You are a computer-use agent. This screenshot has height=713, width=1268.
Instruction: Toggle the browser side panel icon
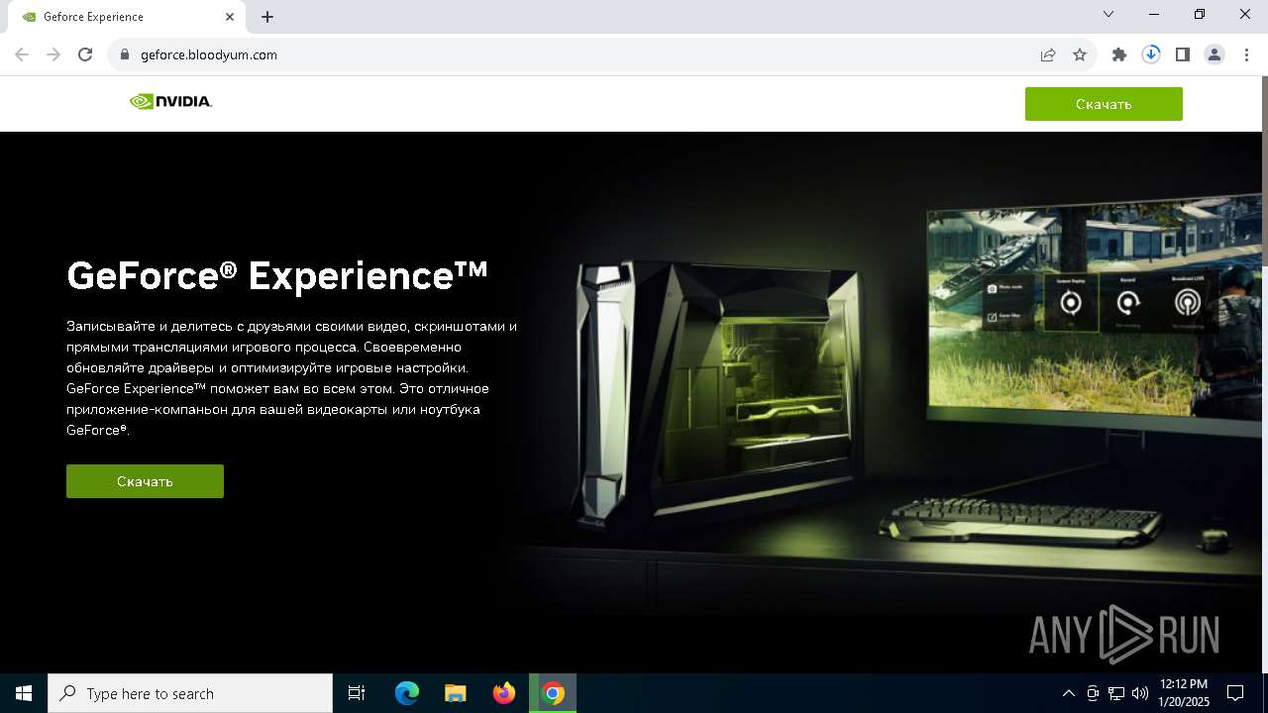tap(1183, 55)
